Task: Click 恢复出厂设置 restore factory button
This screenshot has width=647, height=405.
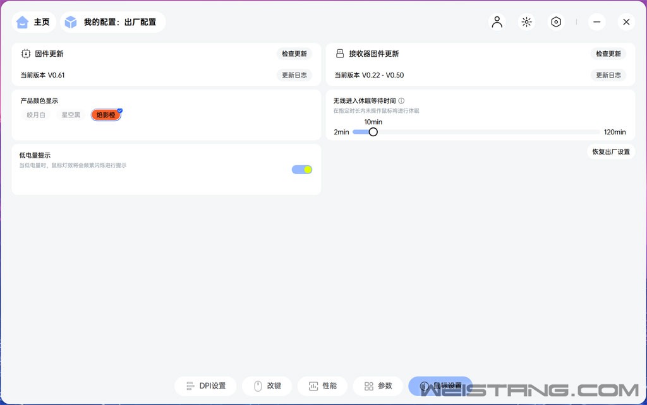Action: pos(611,151)
